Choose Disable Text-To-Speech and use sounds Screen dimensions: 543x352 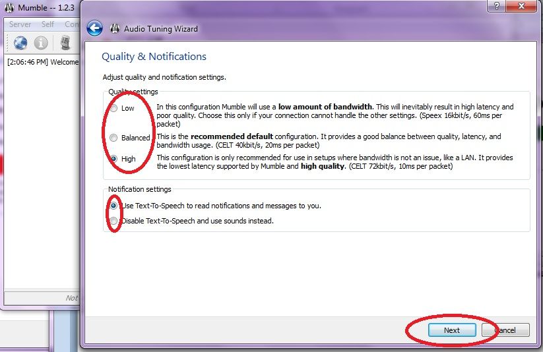[113, 221]
